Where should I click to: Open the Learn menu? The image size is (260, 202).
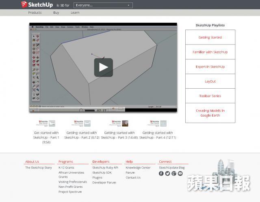pos(75,13)
